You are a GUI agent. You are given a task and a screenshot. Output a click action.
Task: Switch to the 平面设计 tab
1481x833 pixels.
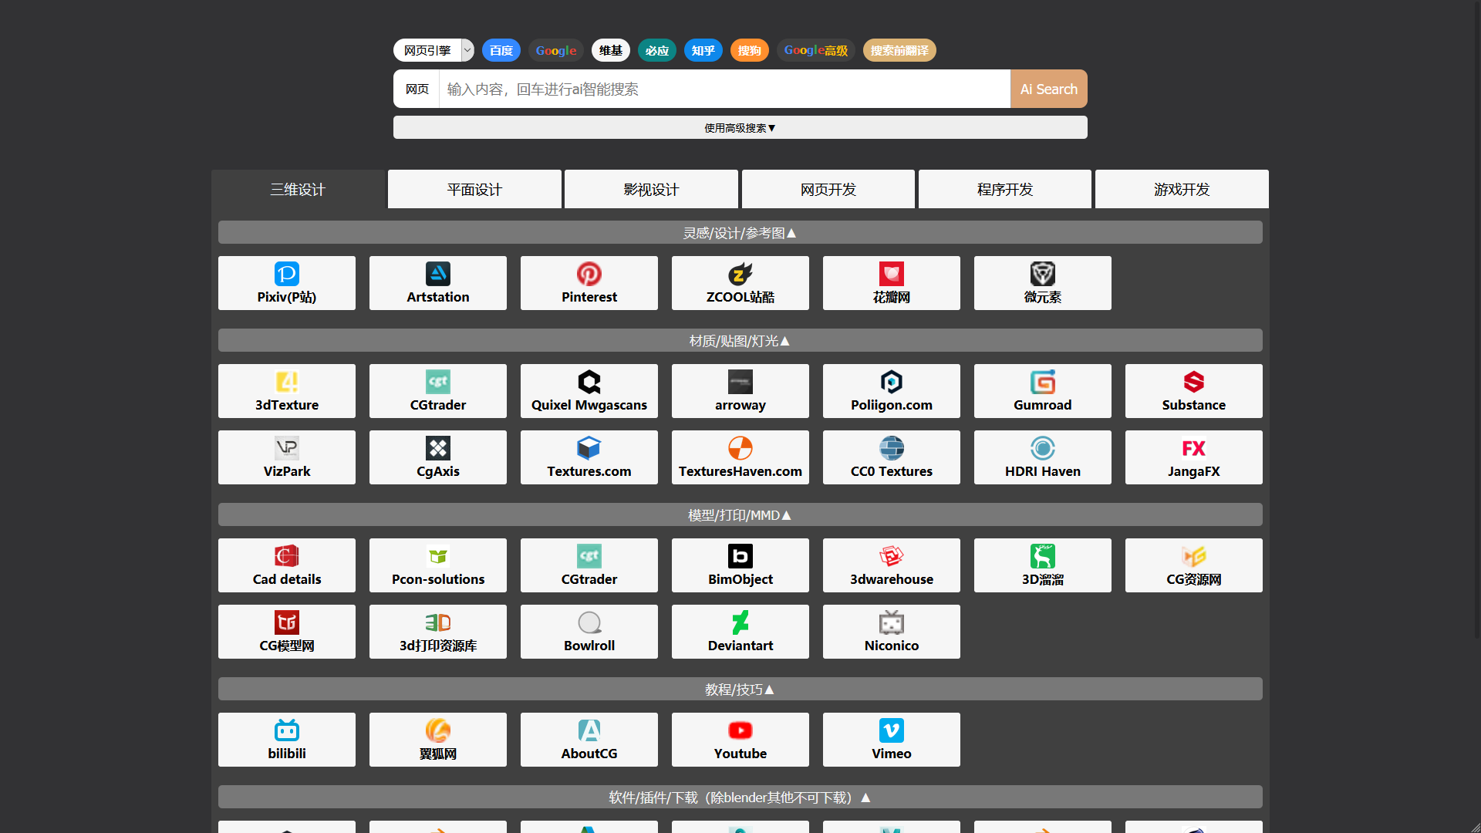tap(474, 190)
